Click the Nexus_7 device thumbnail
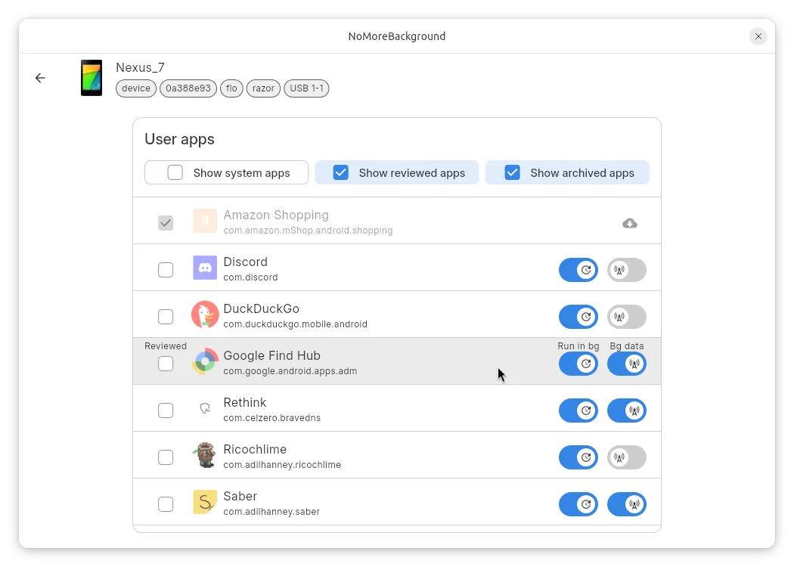The height and width of the screenshot is (567, 794). [x=91, y=78]
